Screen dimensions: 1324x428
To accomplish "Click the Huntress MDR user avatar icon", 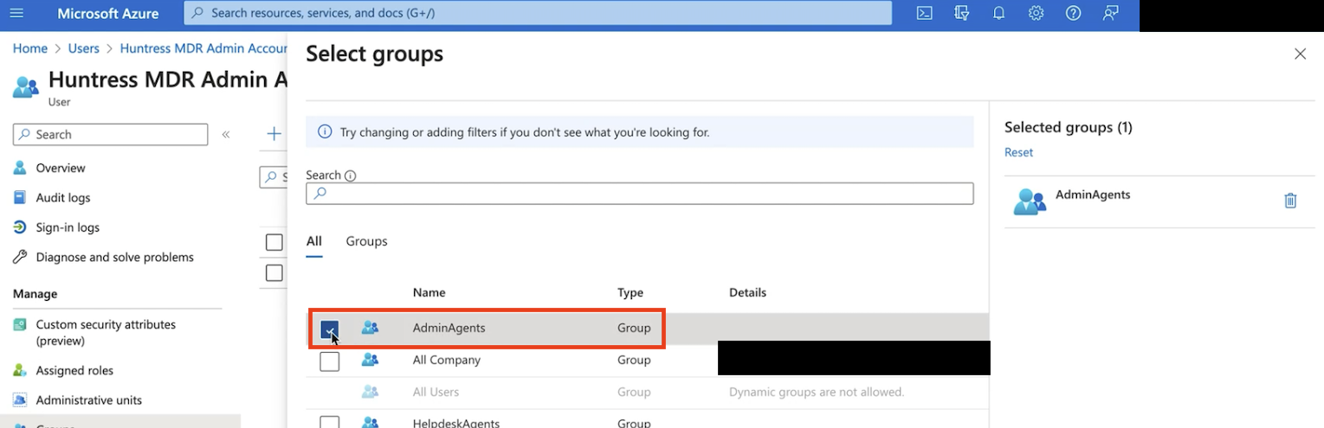I will tap(26, 86).
